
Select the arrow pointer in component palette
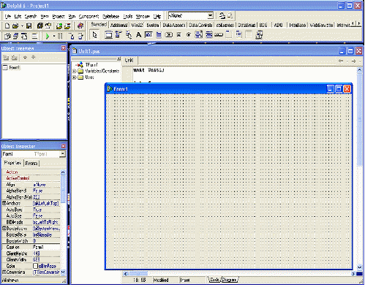tap(95, 35)
